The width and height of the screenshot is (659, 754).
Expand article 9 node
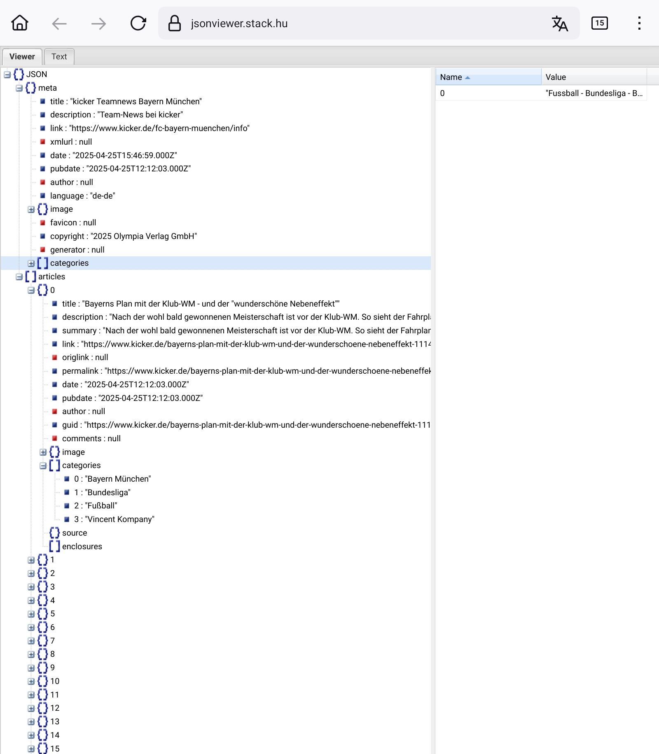pyautogui.click(x=31, y=668)
